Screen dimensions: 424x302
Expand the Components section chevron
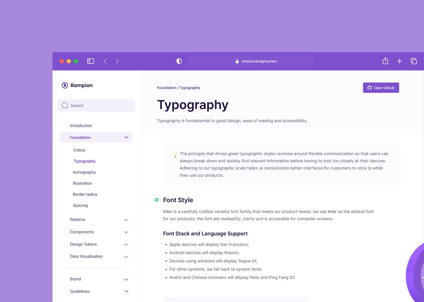pos(126,232)
